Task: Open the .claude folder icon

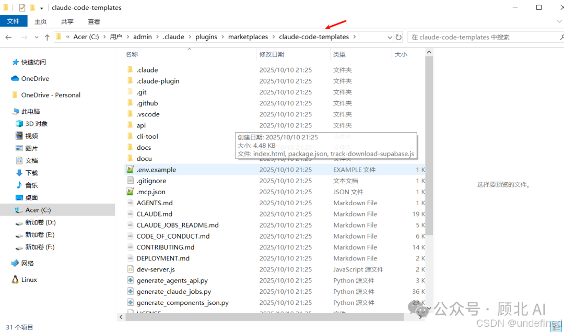Action: point(130,70)
